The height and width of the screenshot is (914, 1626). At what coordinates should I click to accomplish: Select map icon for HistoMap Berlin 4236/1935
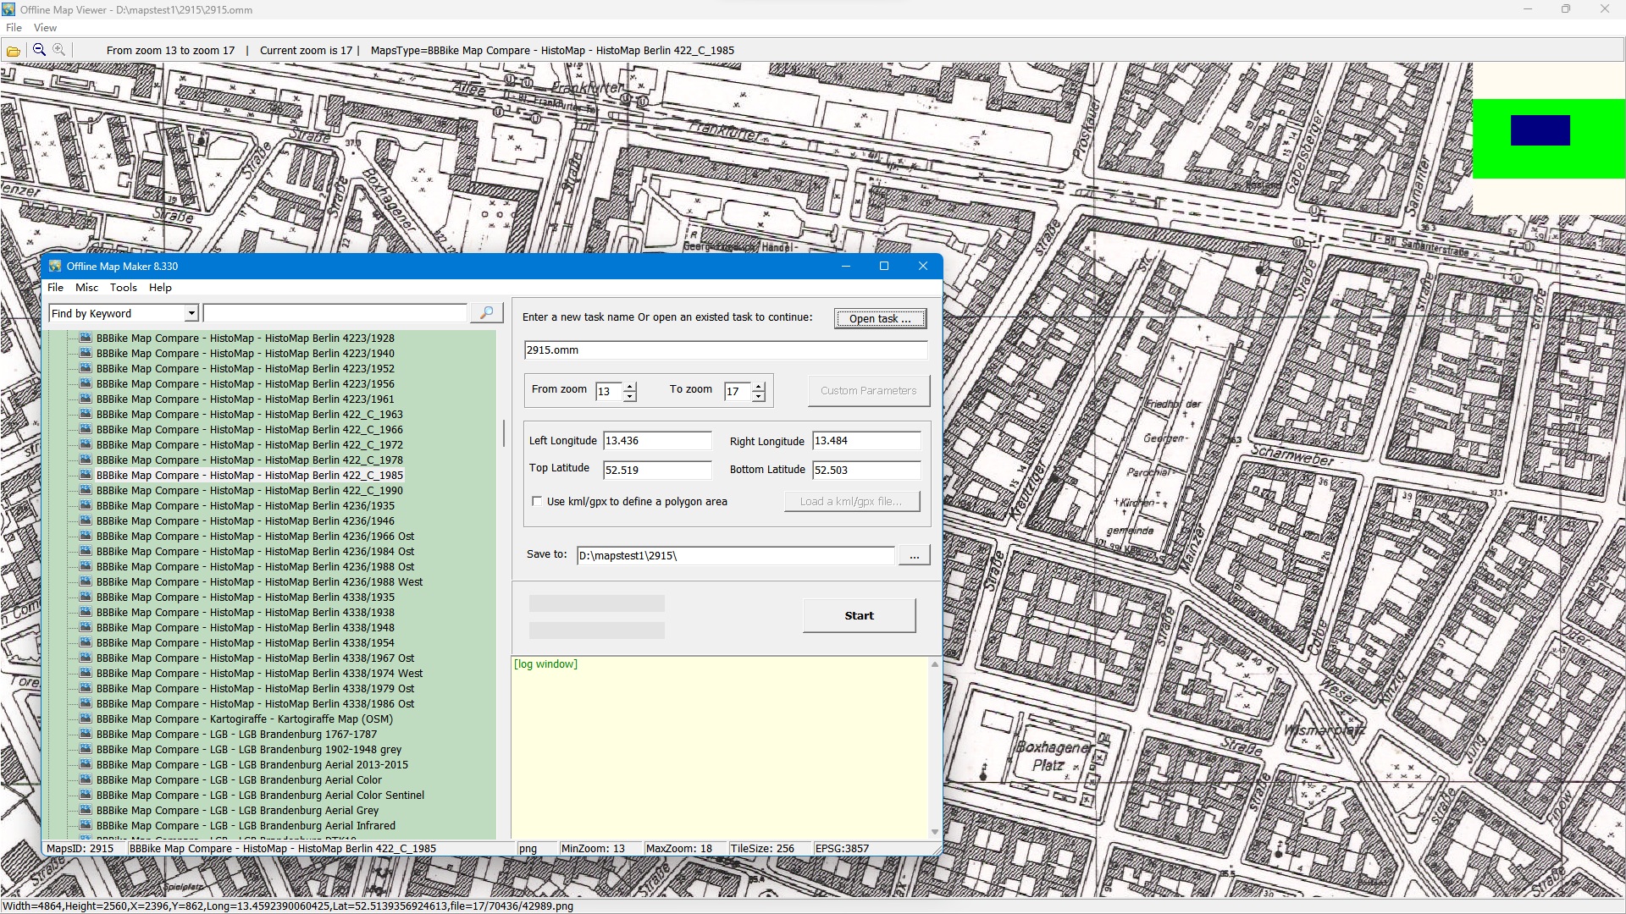point(86,505)
